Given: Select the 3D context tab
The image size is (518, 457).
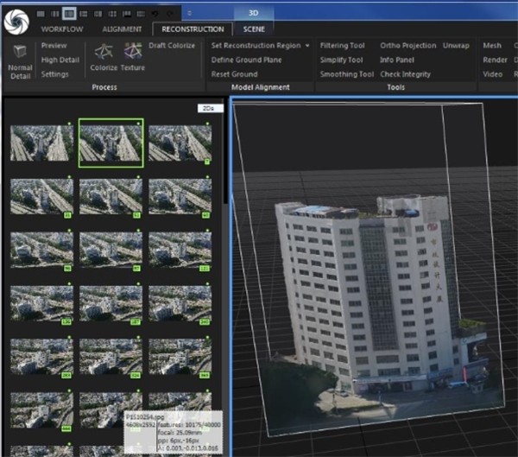Looking at the screenshot, I should pyautogui.click(x=253, y=13).
